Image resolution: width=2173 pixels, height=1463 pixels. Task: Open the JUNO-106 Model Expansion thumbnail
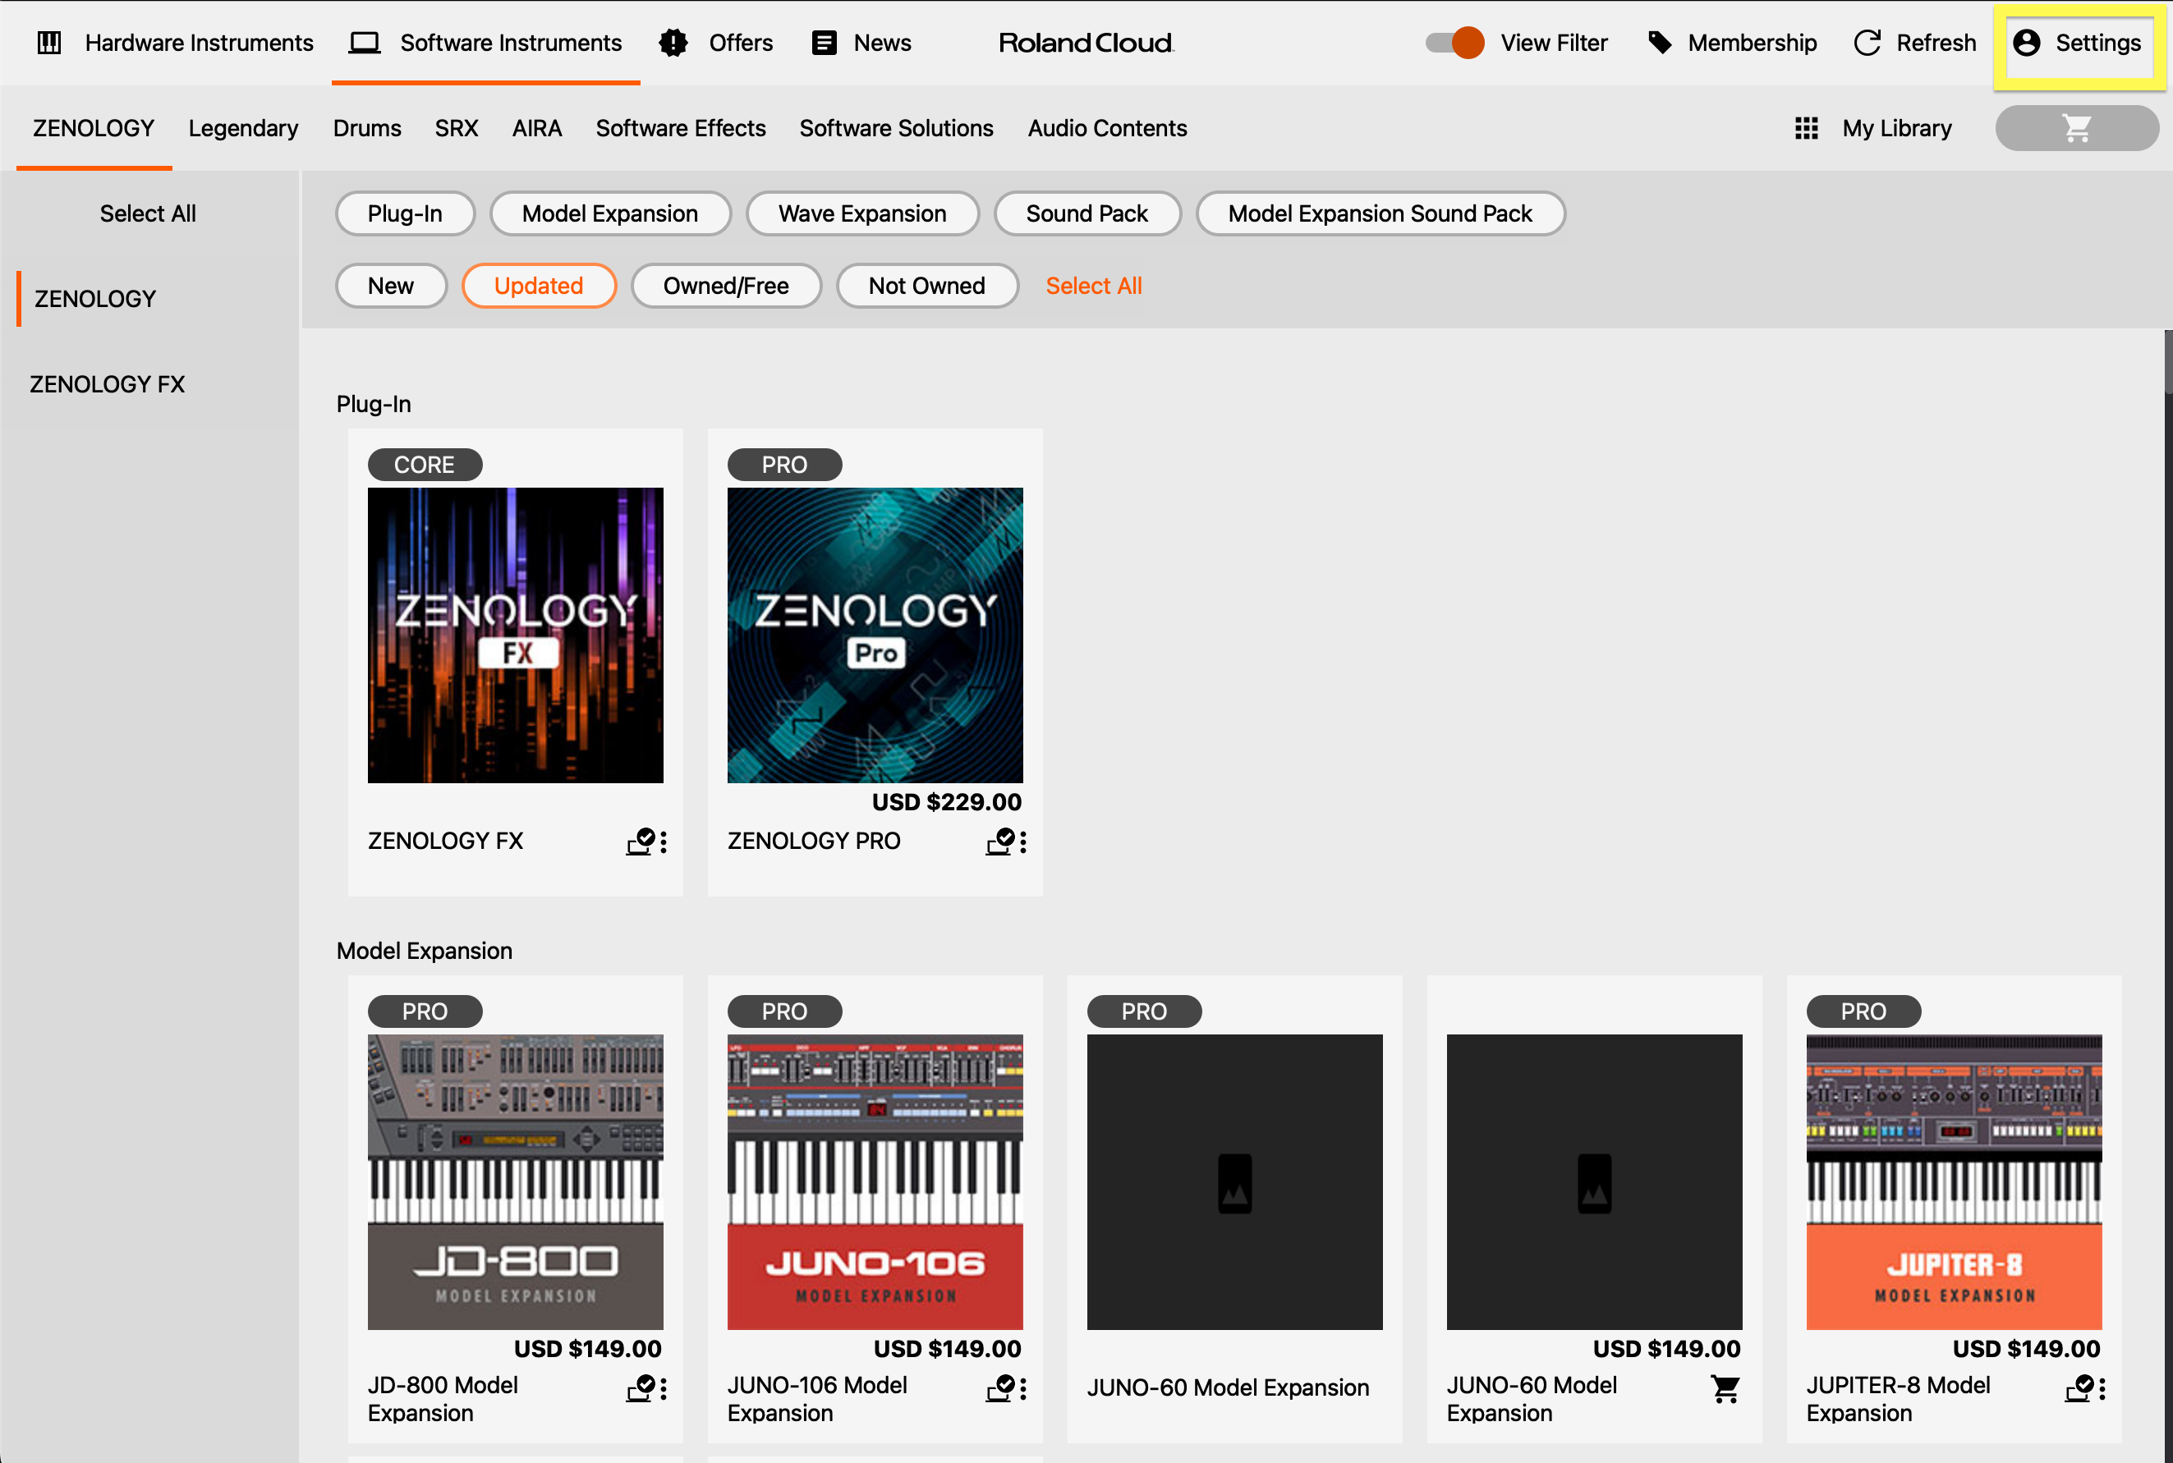tap(875, 1181)
